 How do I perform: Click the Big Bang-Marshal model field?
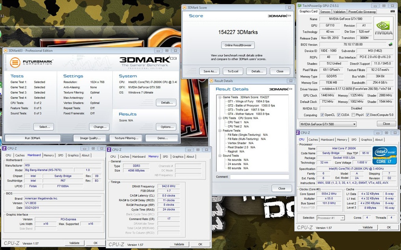click(48, 170)
